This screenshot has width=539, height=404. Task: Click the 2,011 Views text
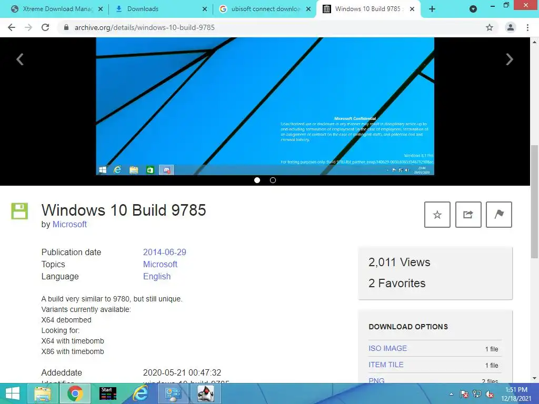pyautogui.click(x=400, y=262)
